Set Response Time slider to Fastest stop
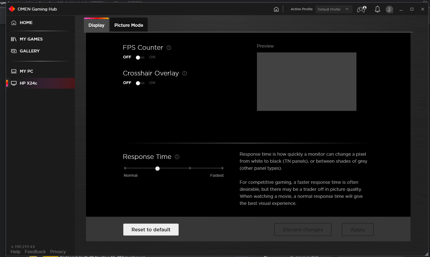This screenshot has height=257, width=430. pos(222,168)
